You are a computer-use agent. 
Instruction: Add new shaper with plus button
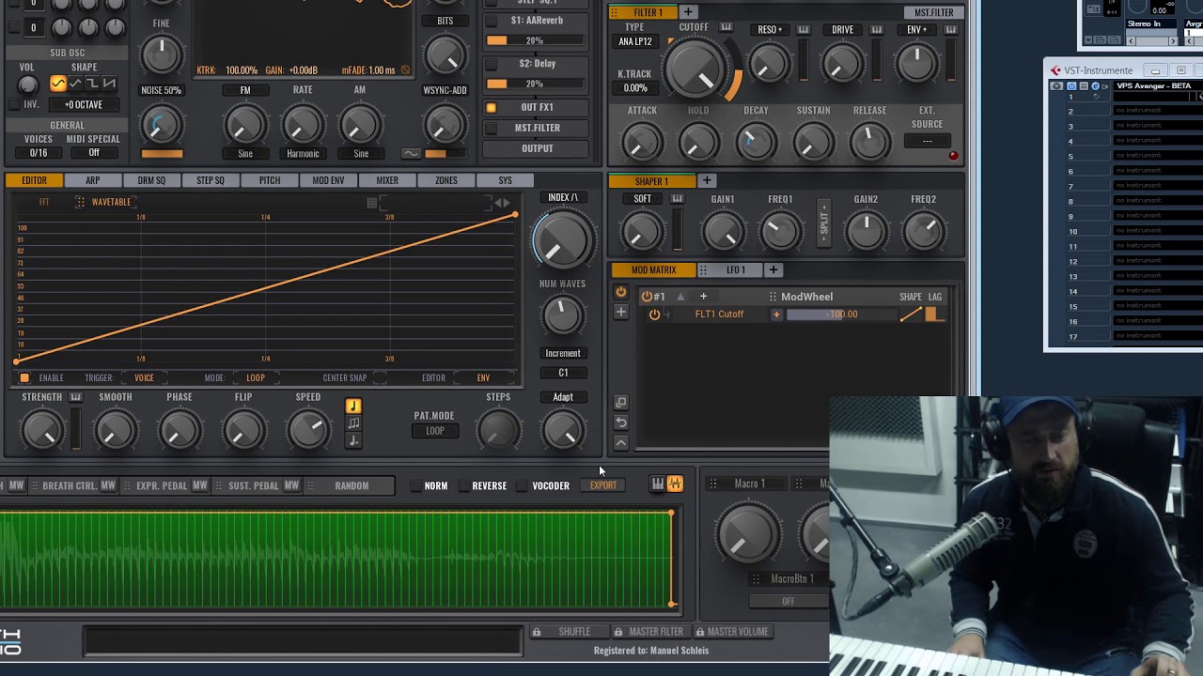(x=706, y=181)
